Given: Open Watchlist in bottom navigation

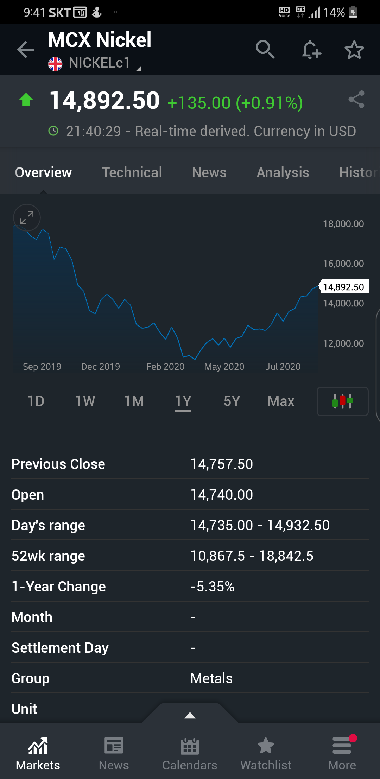Looking at the screenshot, I should pos(266,754).
